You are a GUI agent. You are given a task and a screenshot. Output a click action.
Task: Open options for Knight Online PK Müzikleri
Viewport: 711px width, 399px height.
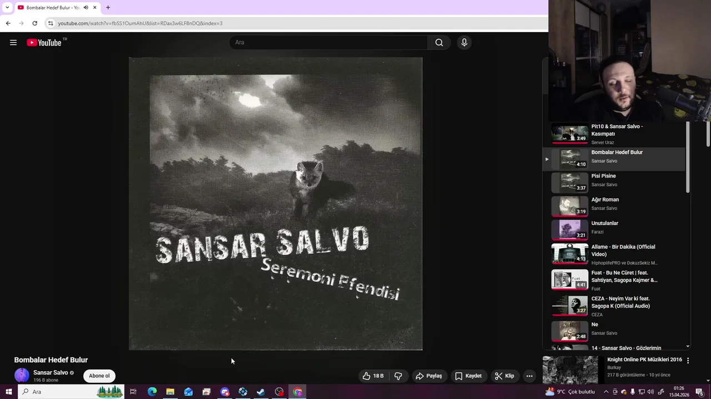[x=688, y=360]
